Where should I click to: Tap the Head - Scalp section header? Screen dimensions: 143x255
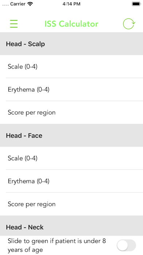click(x=71, y=44)
